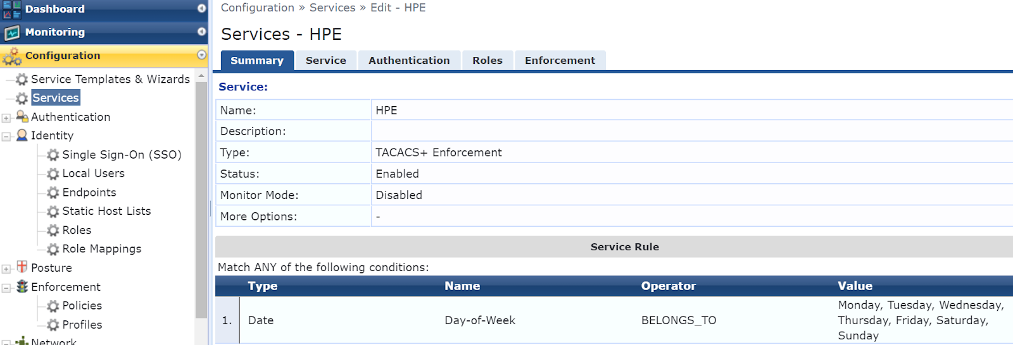The height and width of the screenshot is (345, 1013).
Task: Select Services in the navigation tree
Action: tap(56, 98)
